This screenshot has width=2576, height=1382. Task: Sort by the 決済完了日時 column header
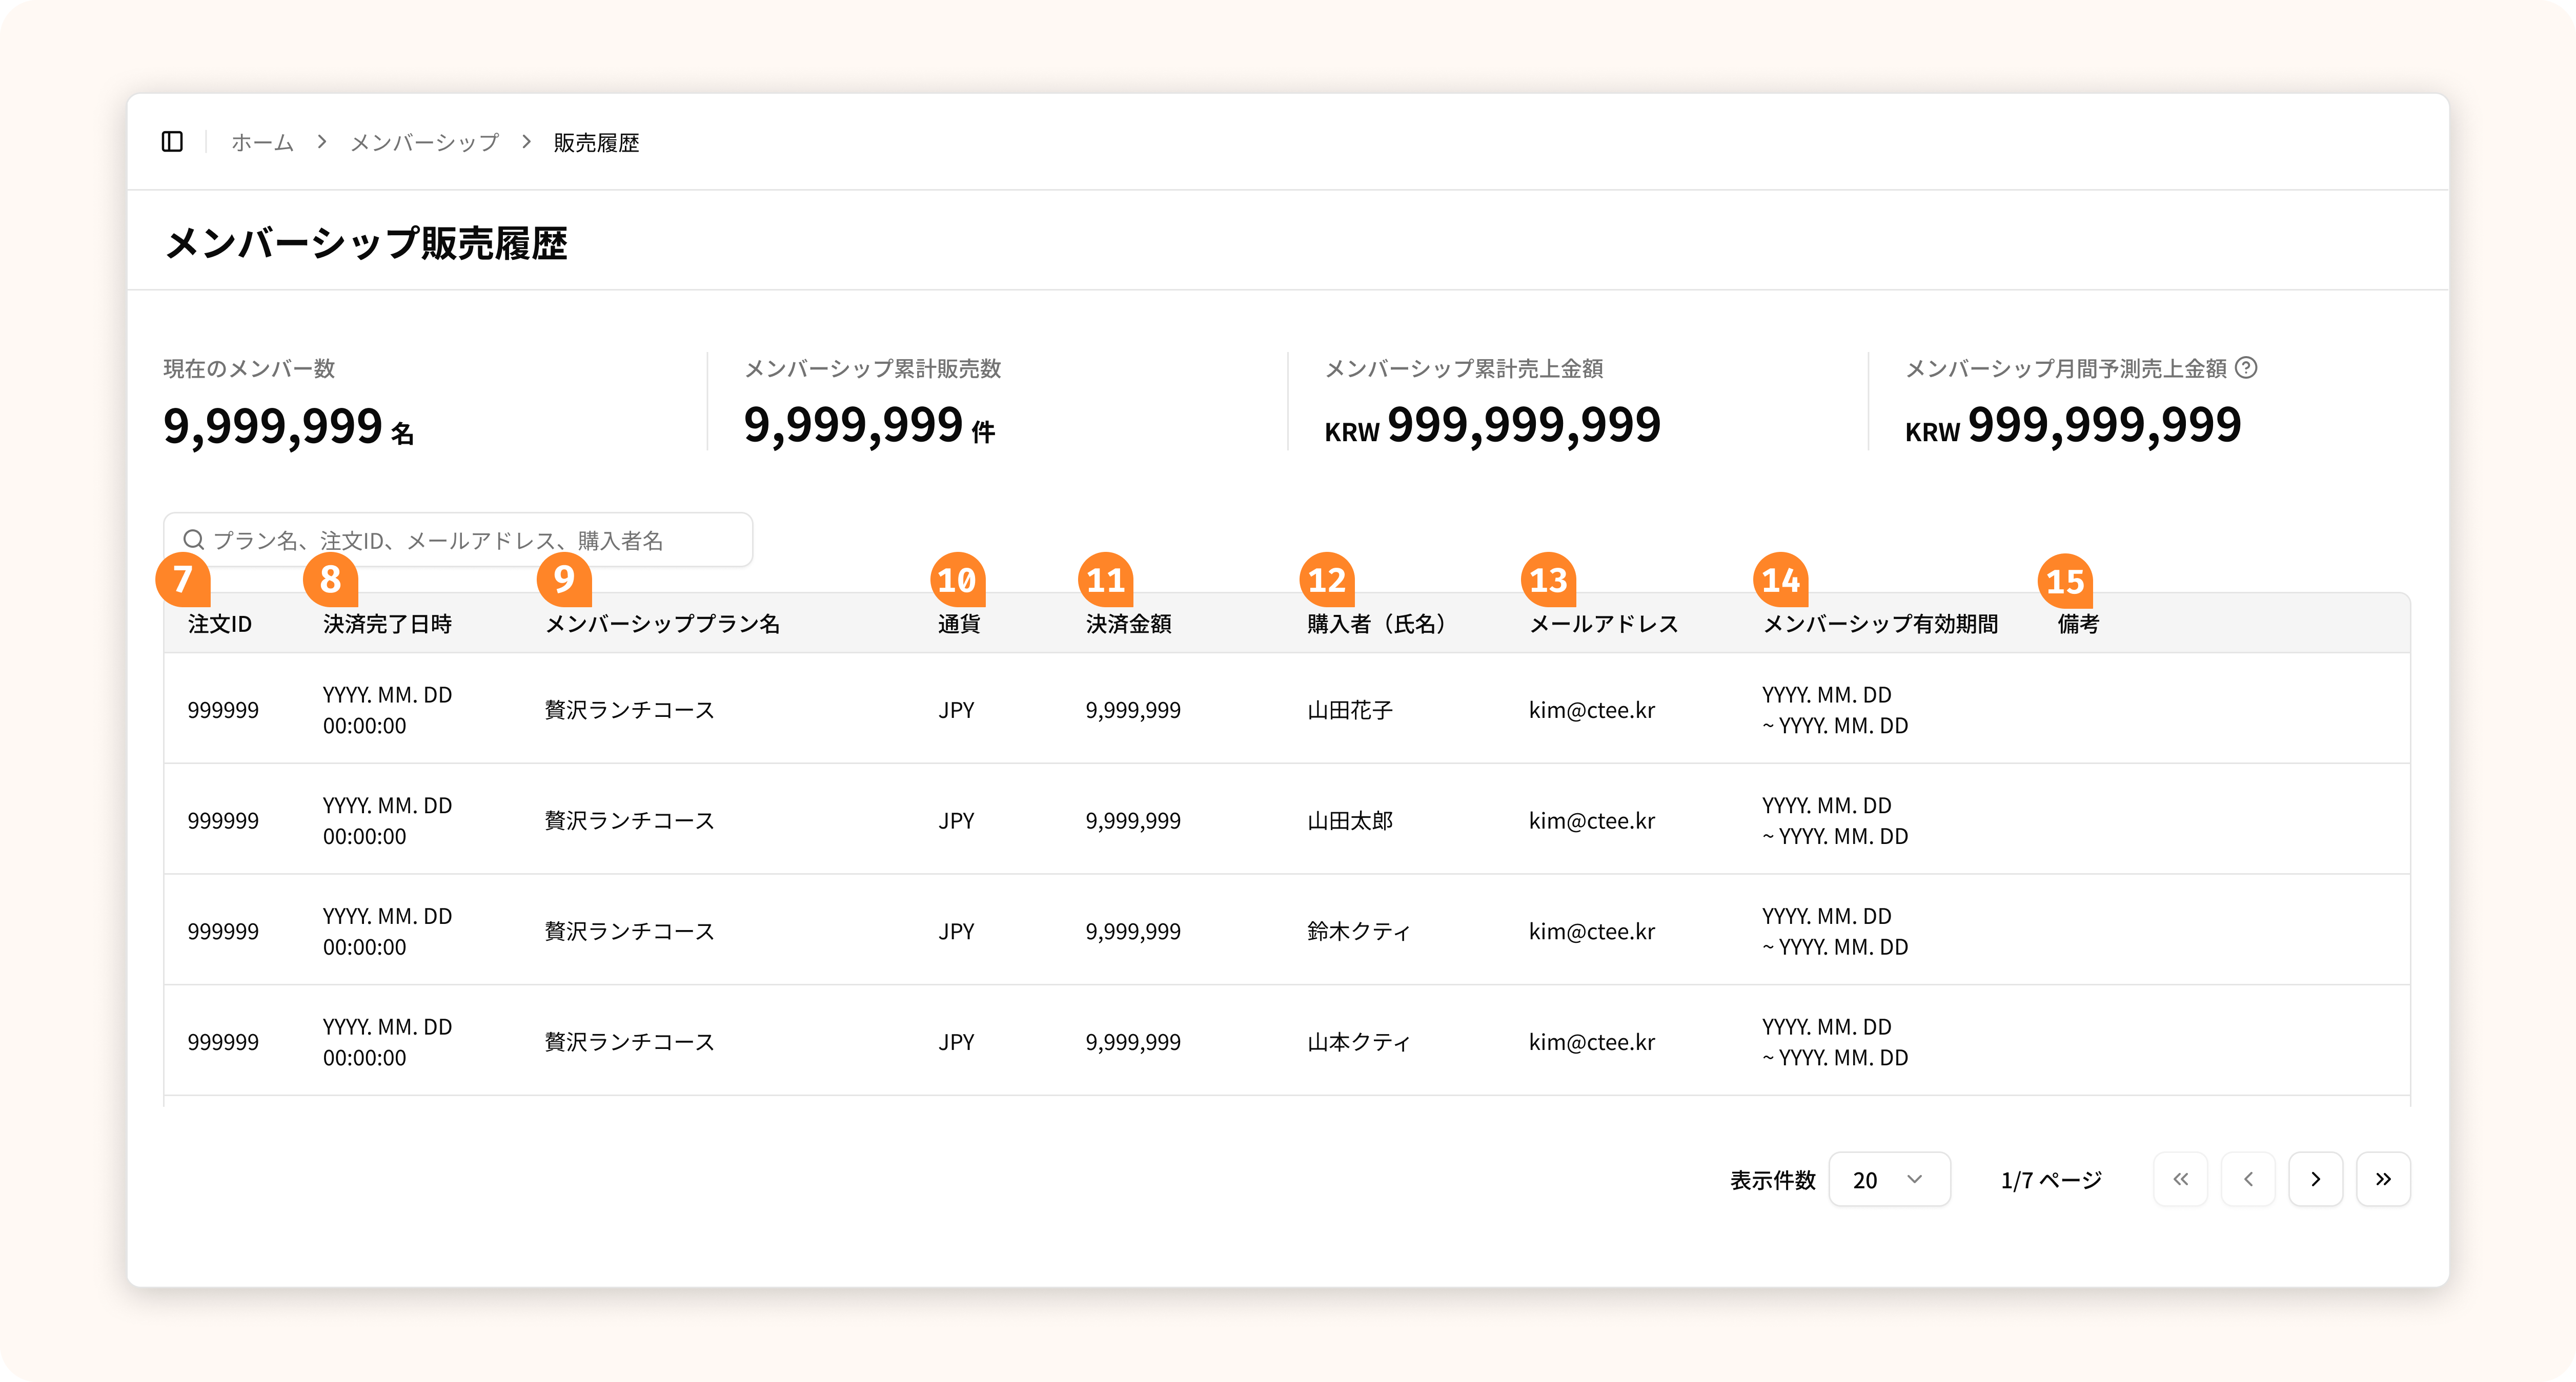coord(387,624)
